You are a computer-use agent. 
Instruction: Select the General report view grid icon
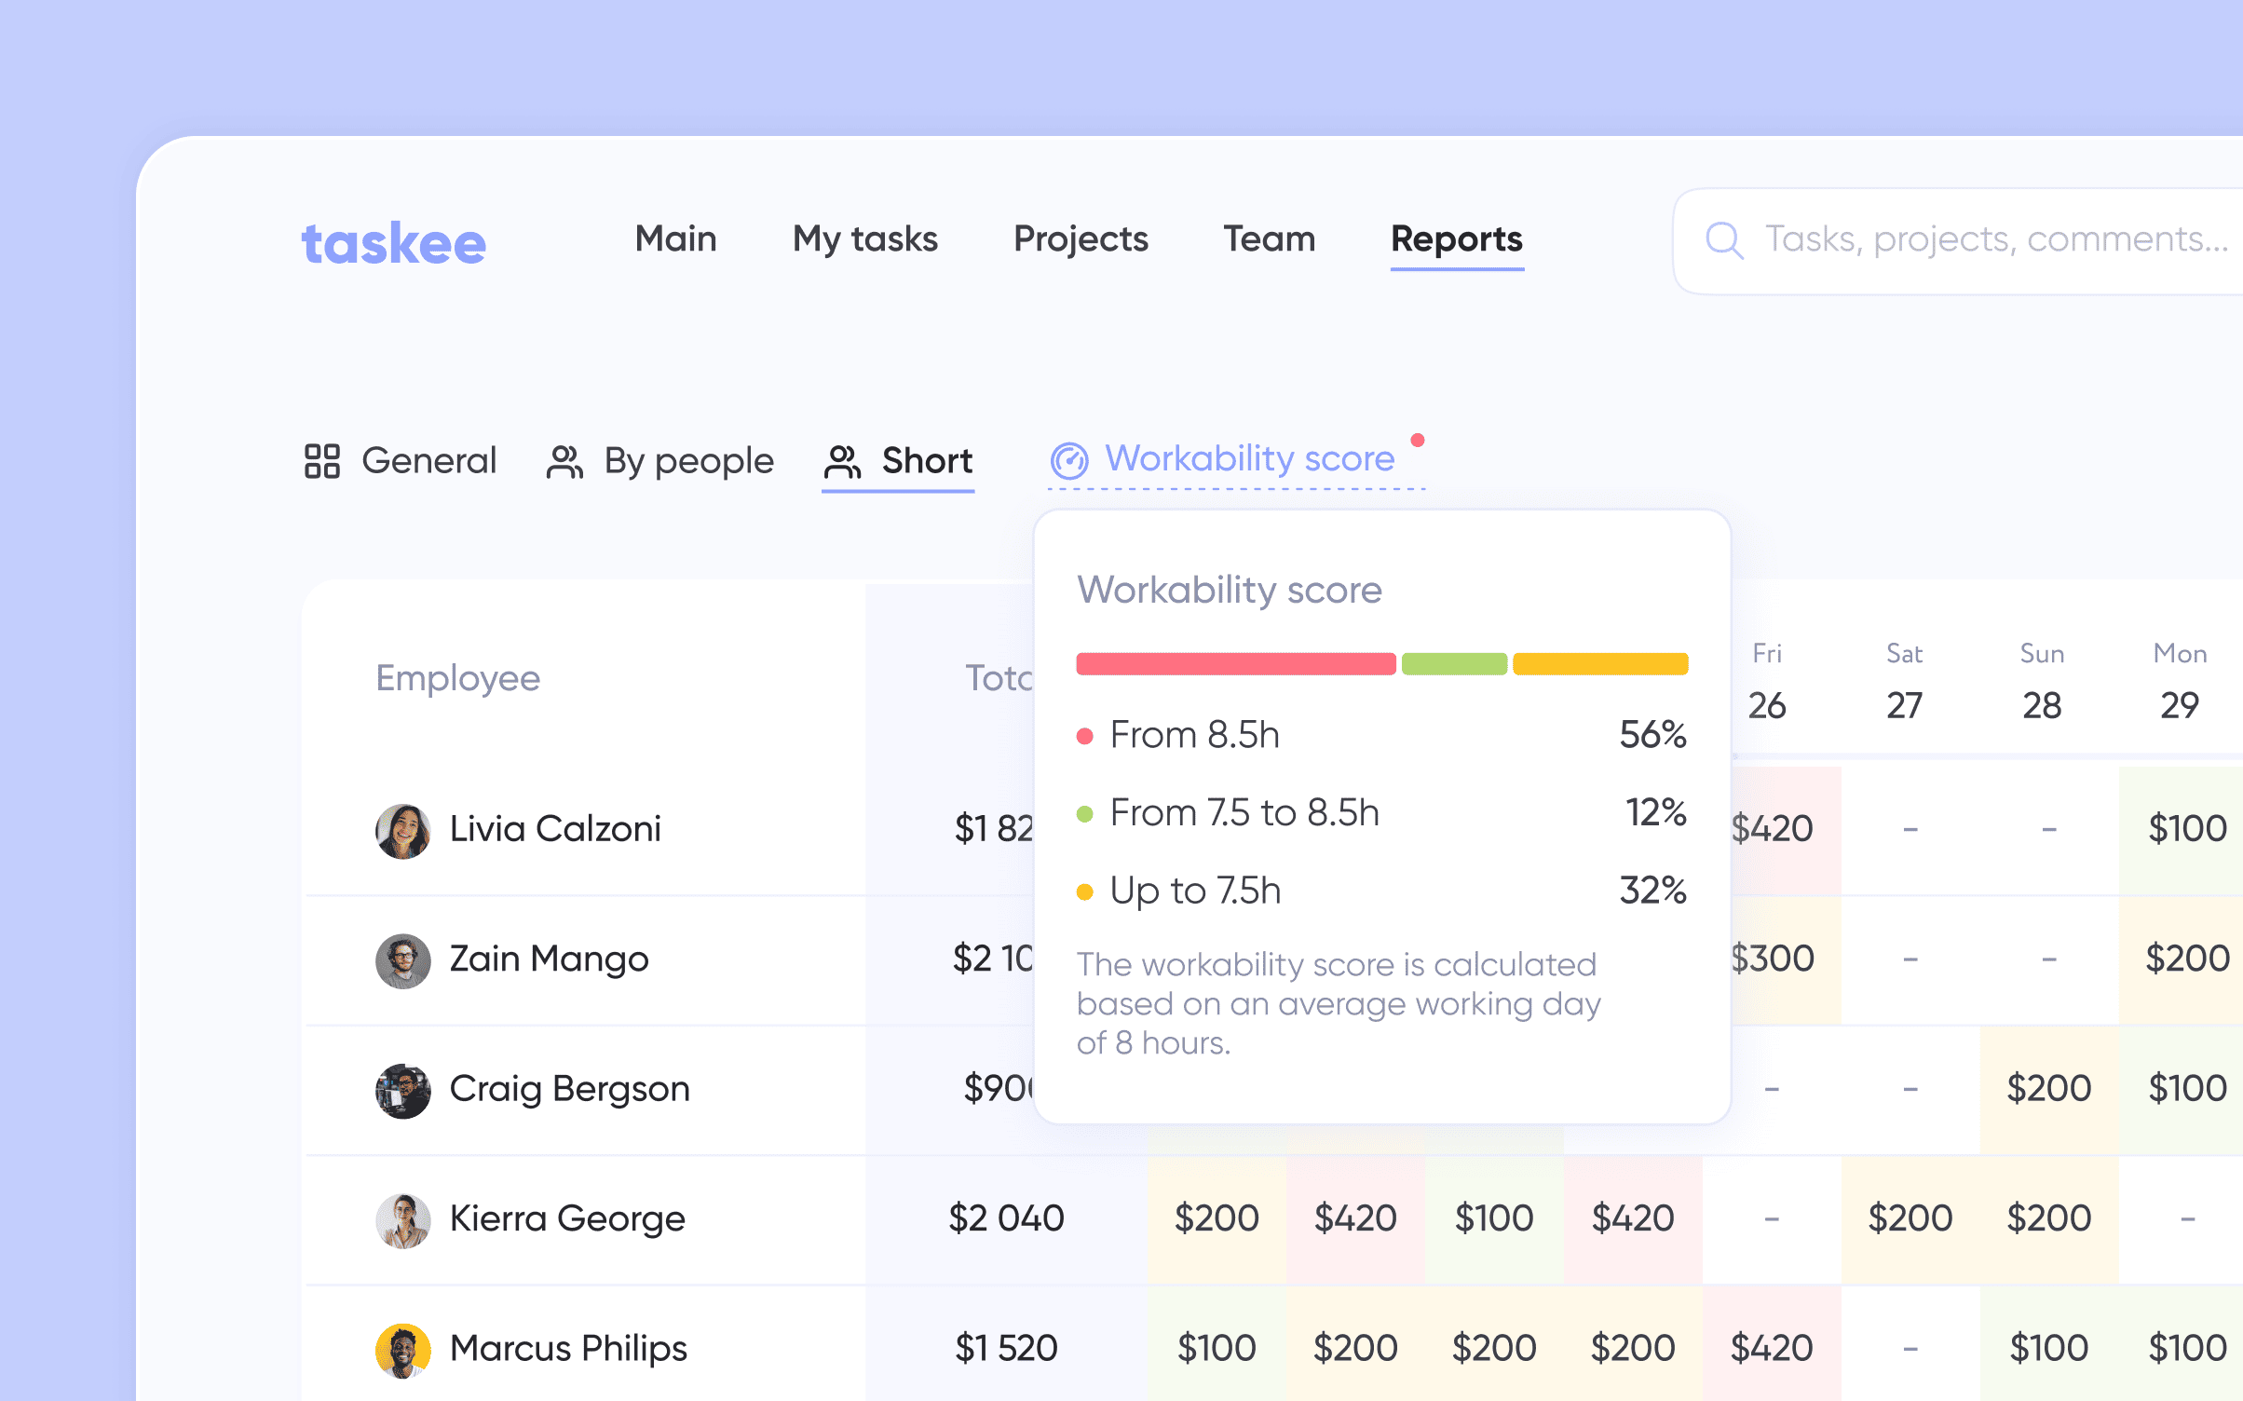pos(321,460)
